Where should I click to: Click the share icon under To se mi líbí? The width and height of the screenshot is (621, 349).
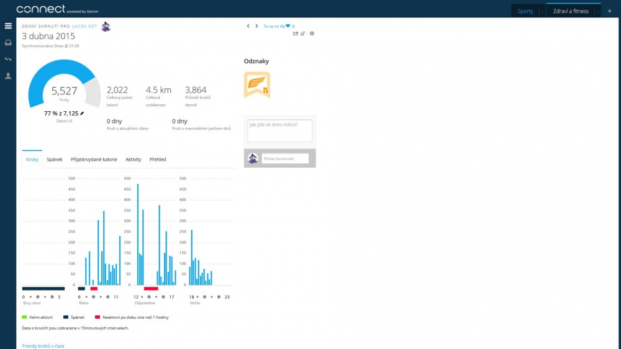click(296, 34)
